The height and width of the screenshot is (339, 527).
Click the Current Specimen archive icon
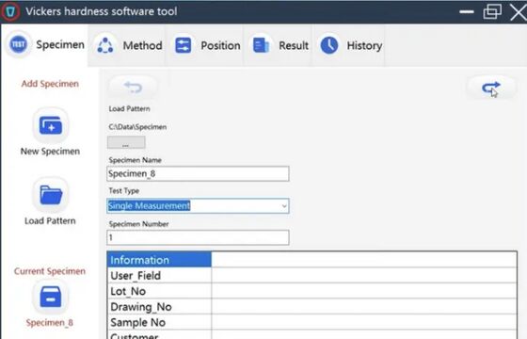point(51,297)
